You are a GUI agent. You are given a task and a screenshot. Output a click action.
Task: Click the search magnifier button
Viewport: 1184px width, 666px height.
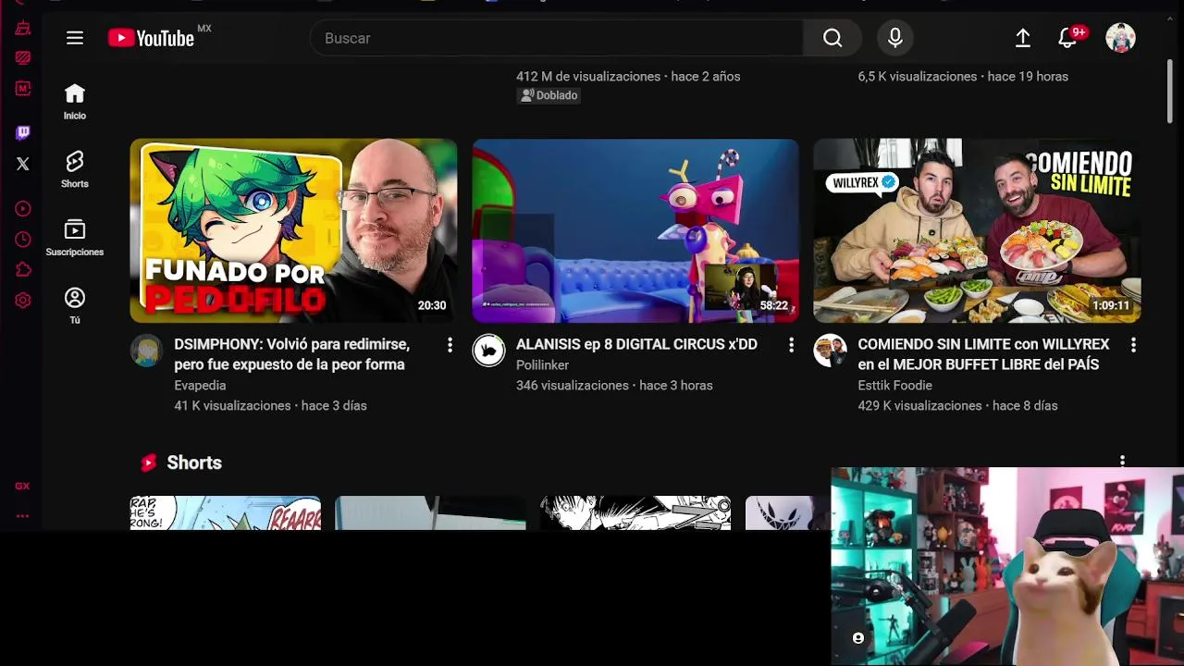(x=832, y=38)
